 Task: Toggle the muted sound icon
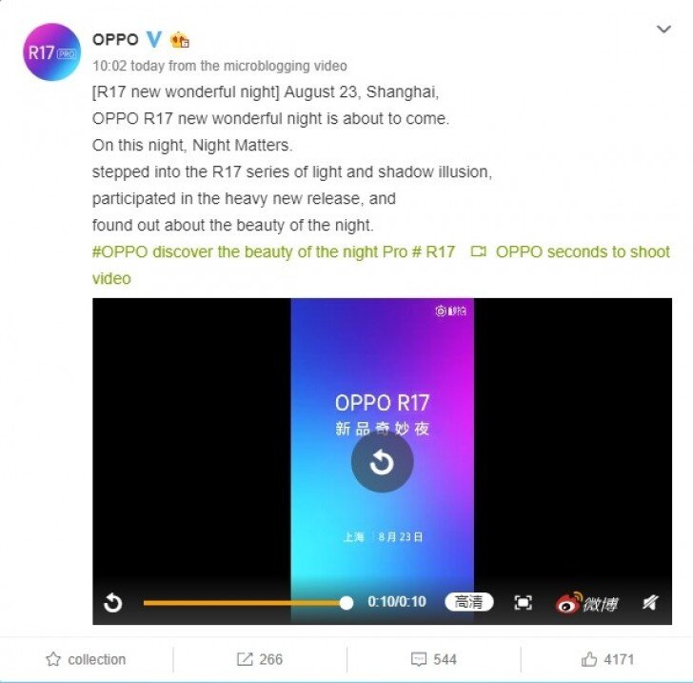[650, 602]
